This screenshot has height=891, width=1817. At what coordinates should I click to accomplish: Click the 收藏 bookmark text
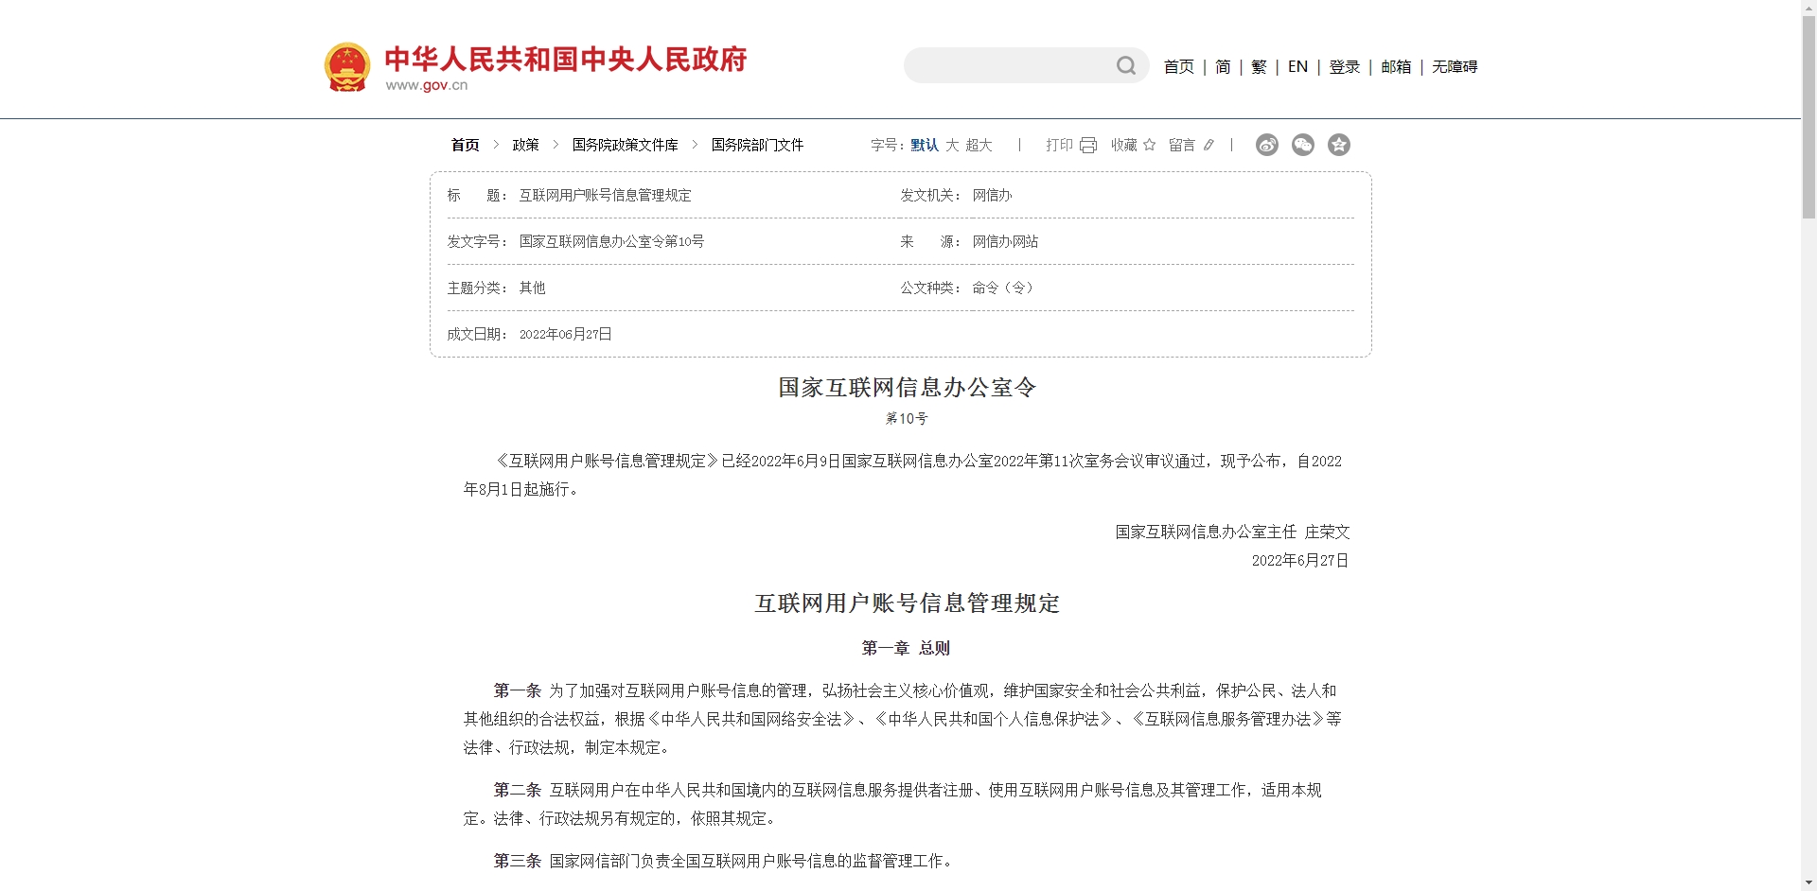coord(1124,145)
